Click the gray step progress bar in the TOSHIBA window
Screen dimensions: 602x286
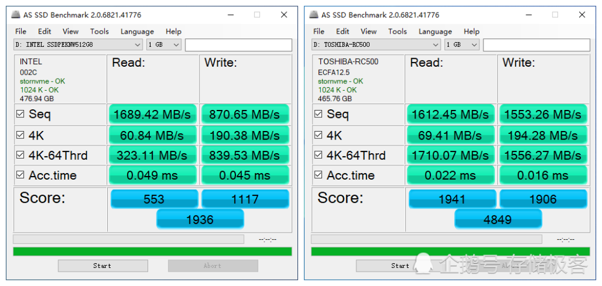(427, 239)
